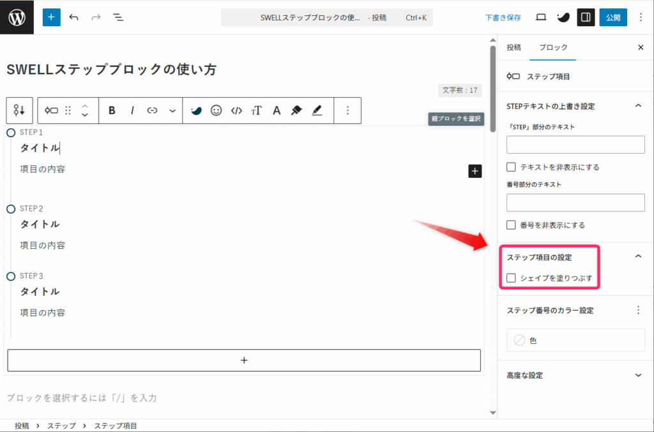654x432 pixels.
Task: Select 'ステップ' in the breadcrumb
Action: (x=61, y=426)
